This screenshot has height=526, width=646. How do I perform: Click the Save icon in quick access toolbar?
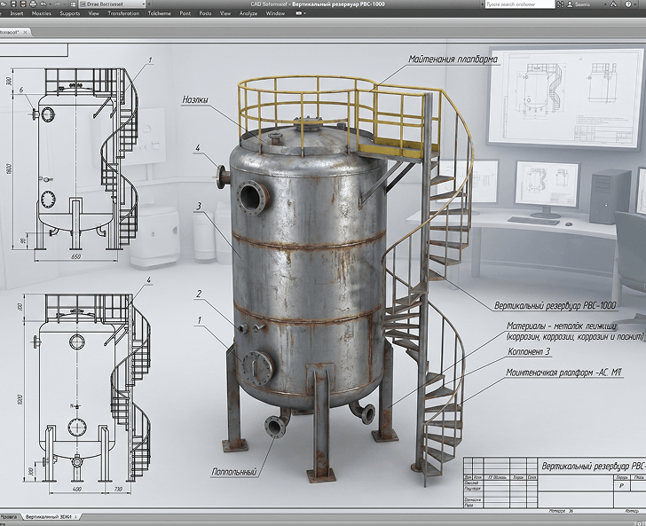13,4
